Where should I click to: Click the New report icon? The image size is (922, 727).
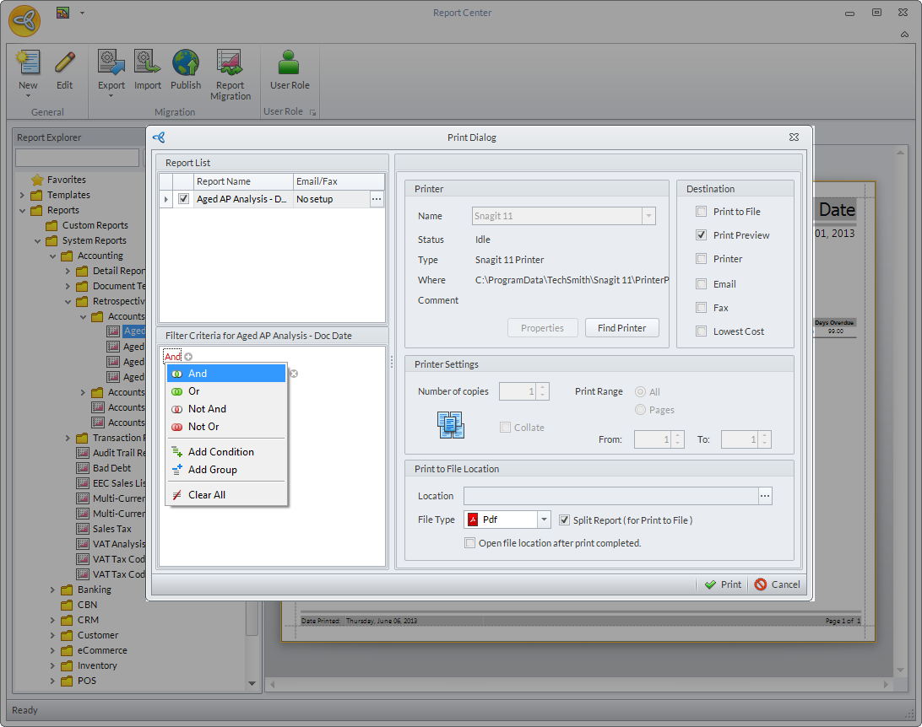(28, 64)
